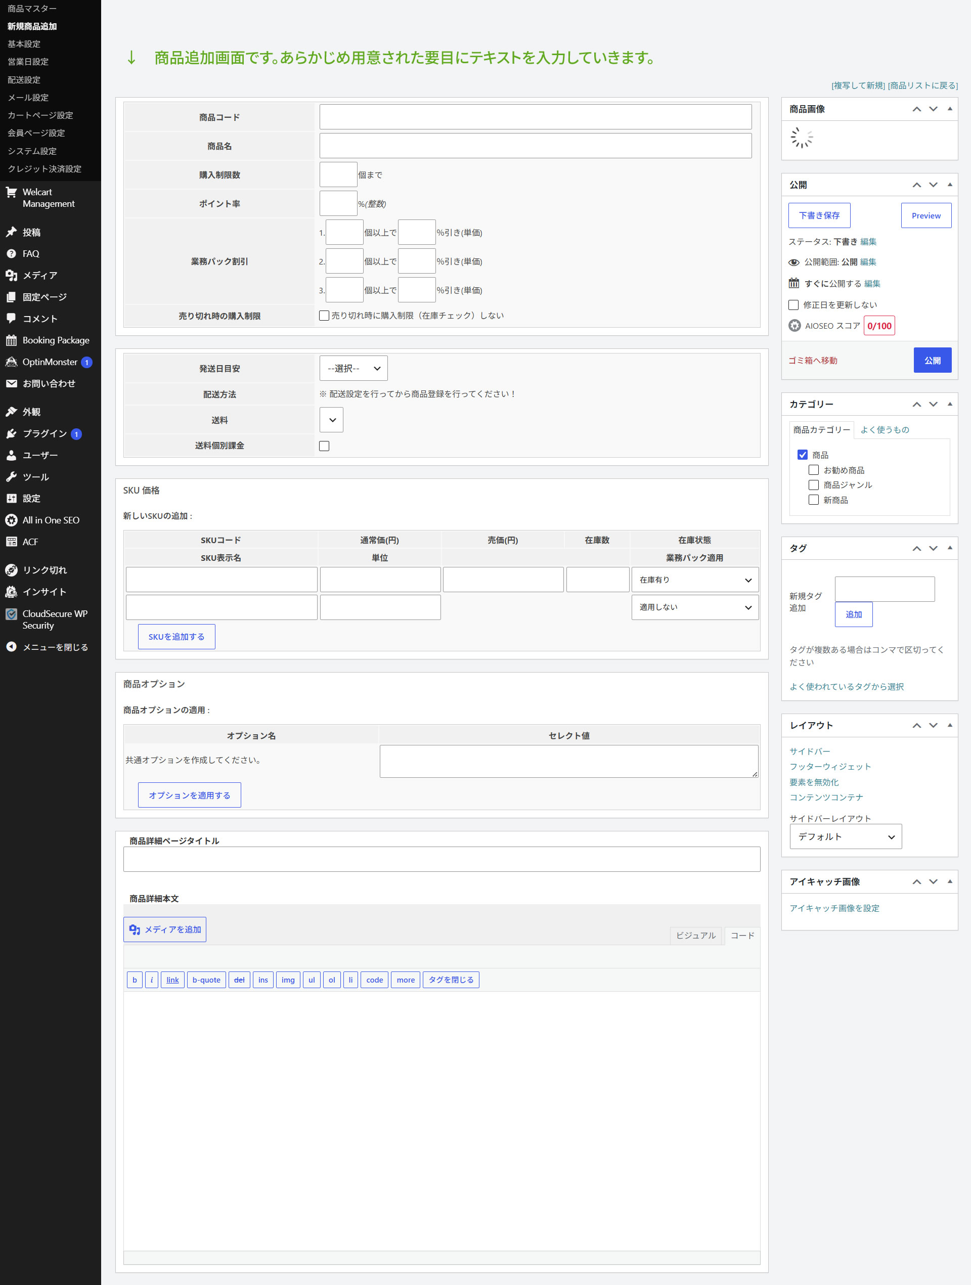Select the 商品カテゴリー tab
Screen dimensions: 971x1285
pyautogui.click(x=821, y=430)
